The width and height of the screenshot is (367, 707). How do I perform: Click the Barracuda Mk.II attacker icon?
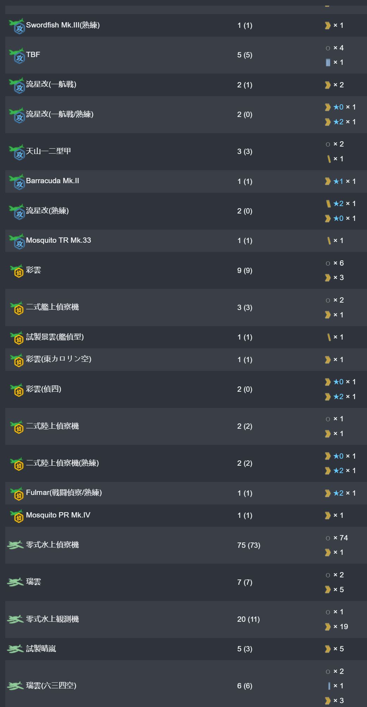pos(17,182)
